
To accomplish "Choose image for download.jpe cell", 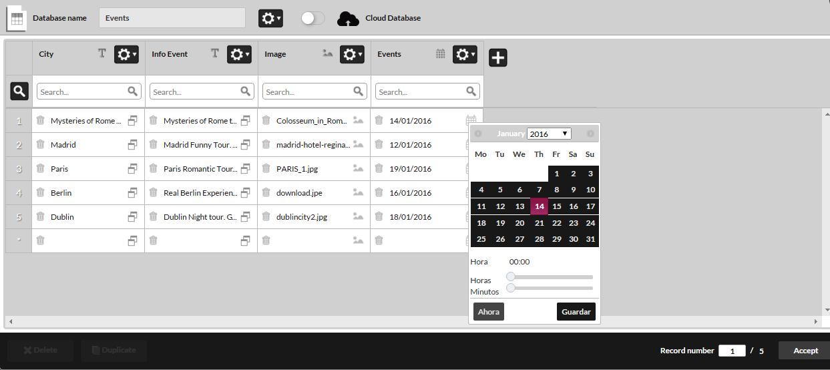I will (359, 192).
